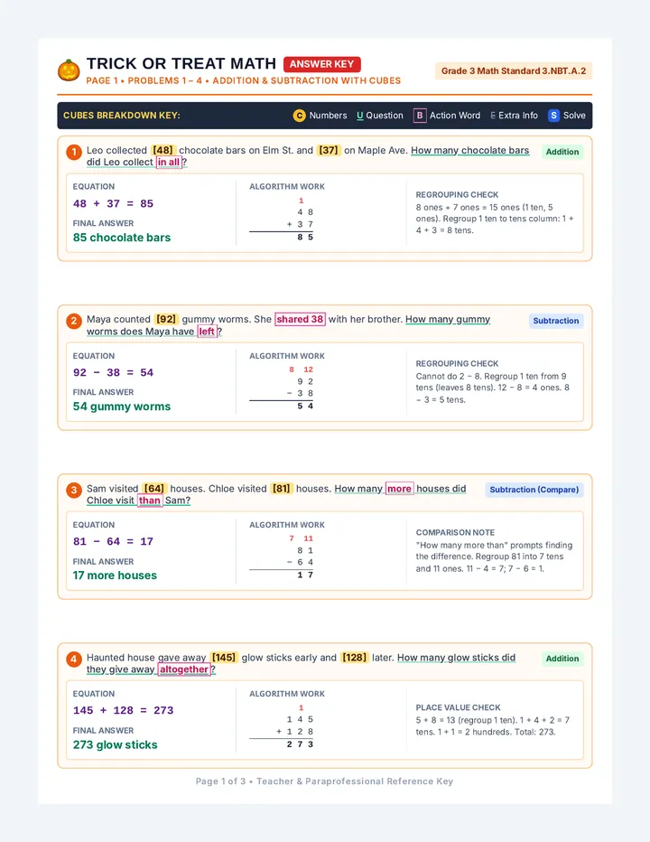Click the red ANSWER KEY badge
Viewport: 650px width, 842px height.
click(x=322, y=64)
